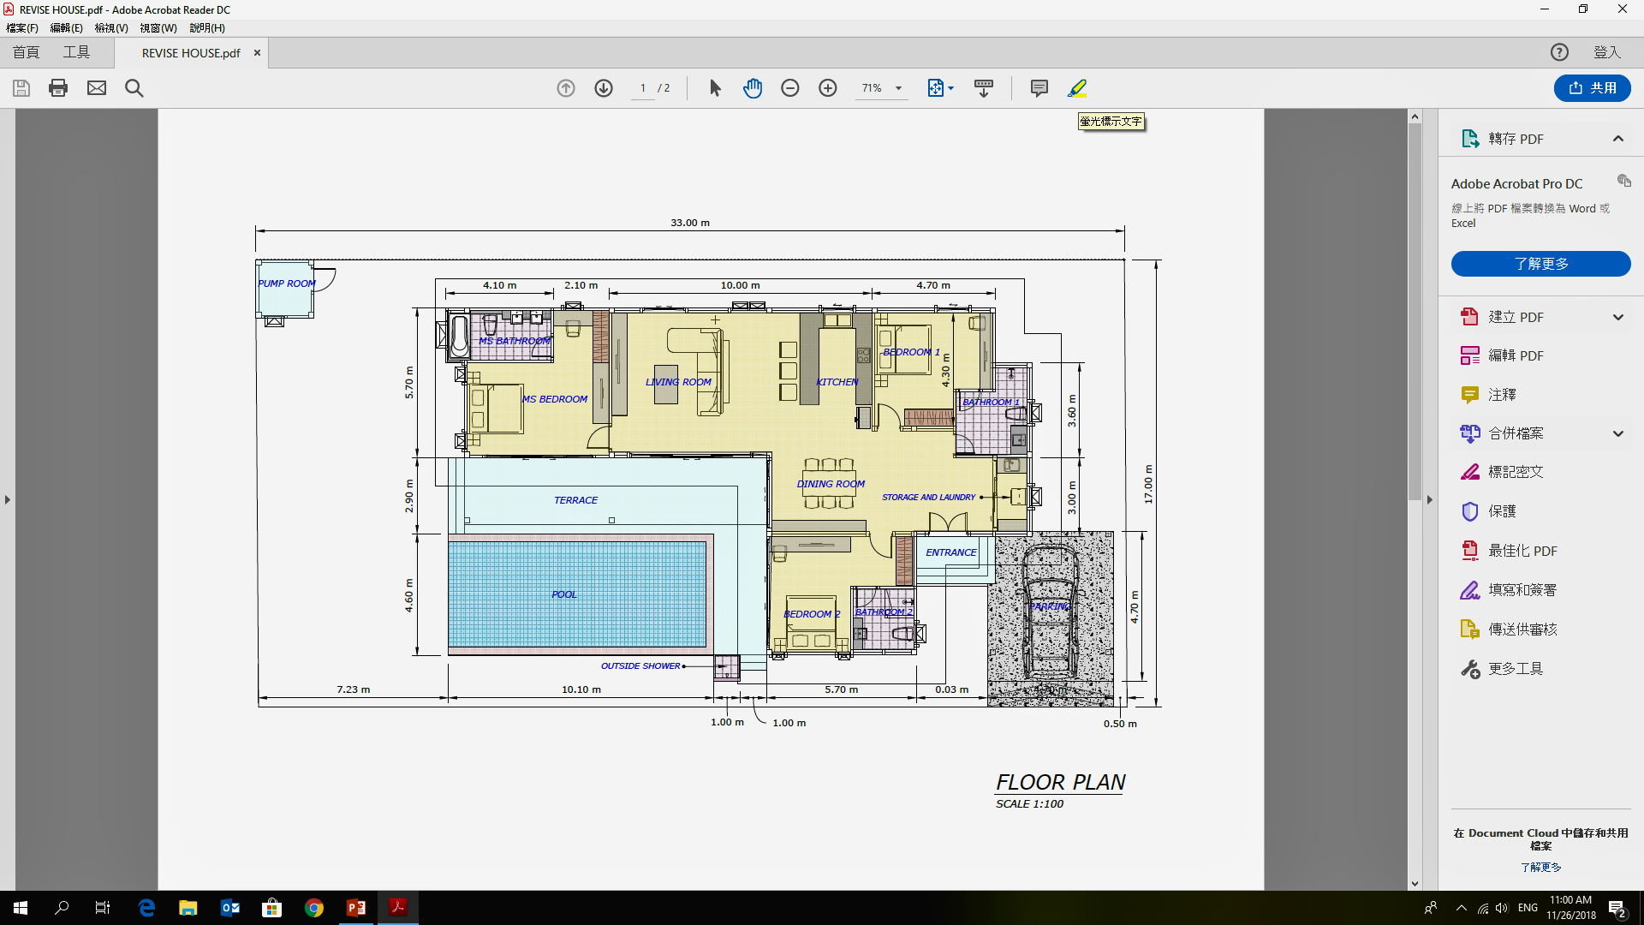This screenshot has height=925, width=1644.
Task: Click the current page number field
Action: tap(643, 88)
